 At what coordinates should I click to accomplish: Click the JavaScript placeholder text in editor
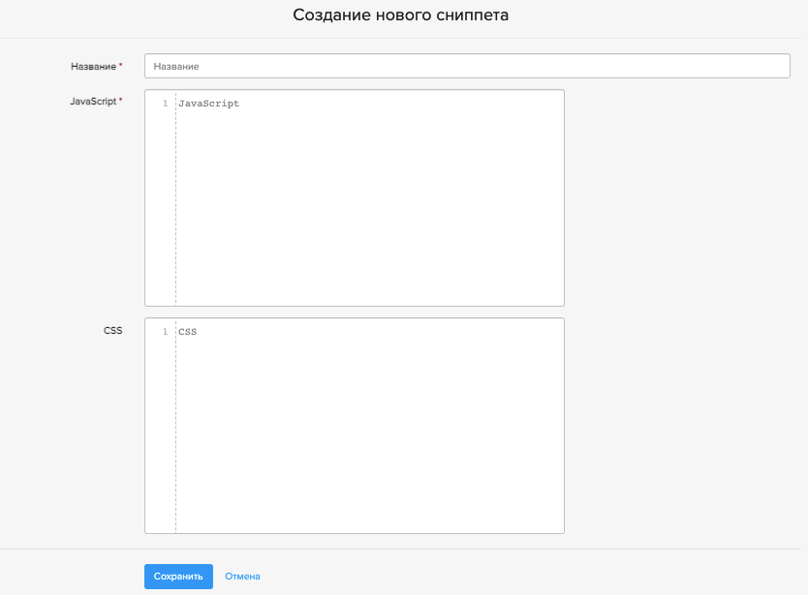208,104
